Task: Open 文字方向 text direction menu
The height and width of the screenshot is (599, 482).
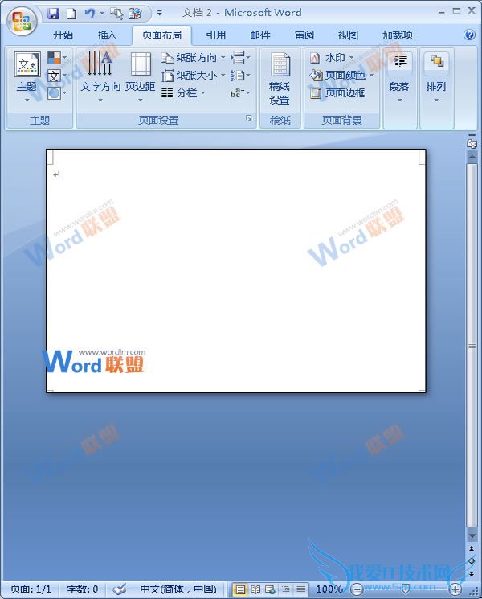Action: click(100, 77)
